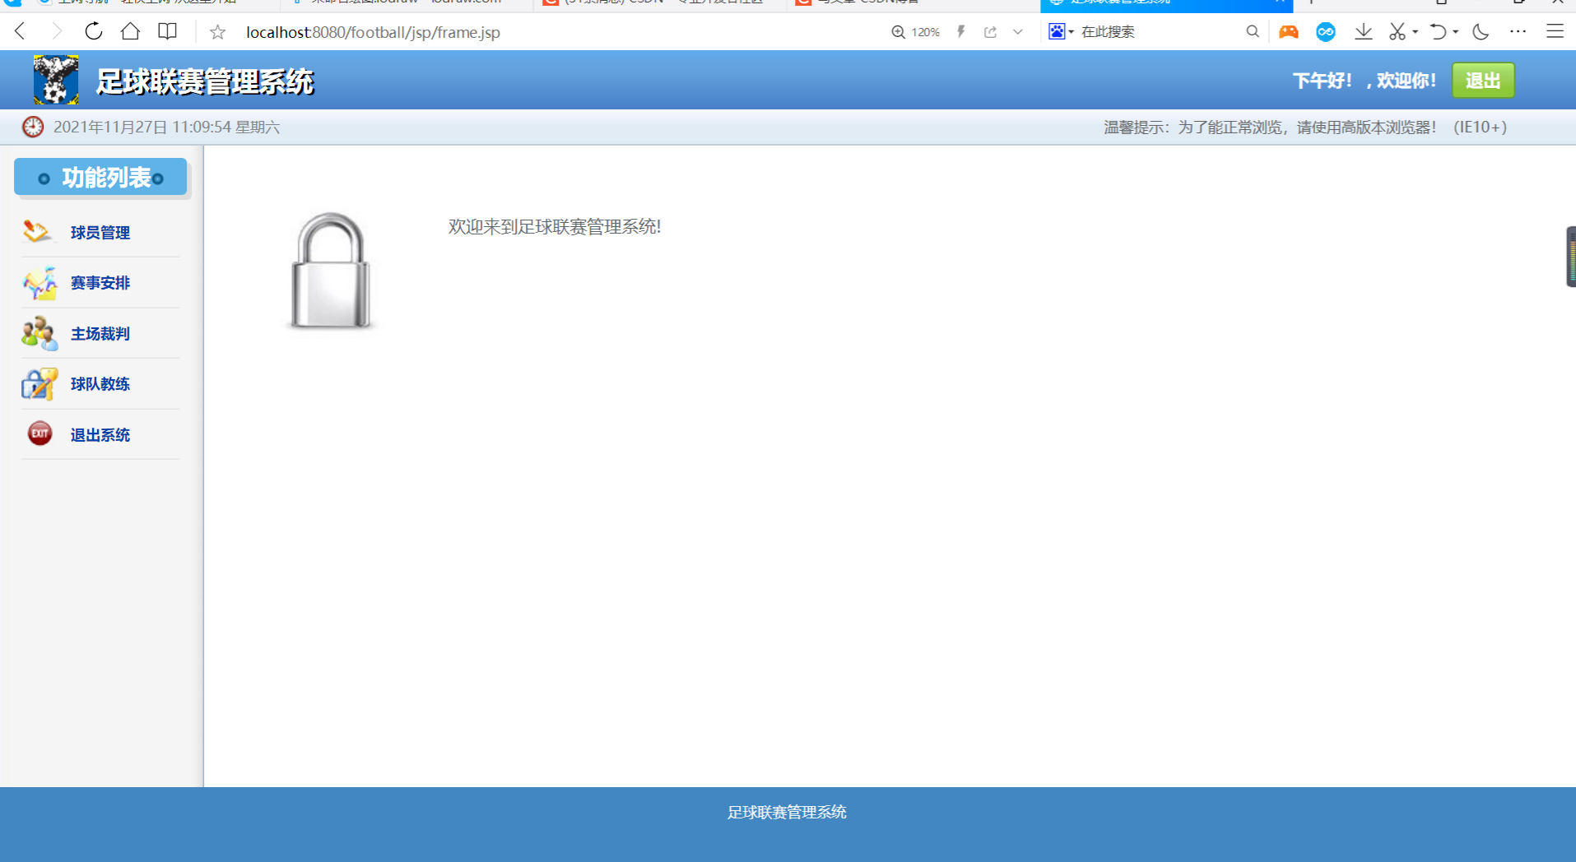
Task: Click the 主场裁判 group icon
Action: click(x=38, y=333)
